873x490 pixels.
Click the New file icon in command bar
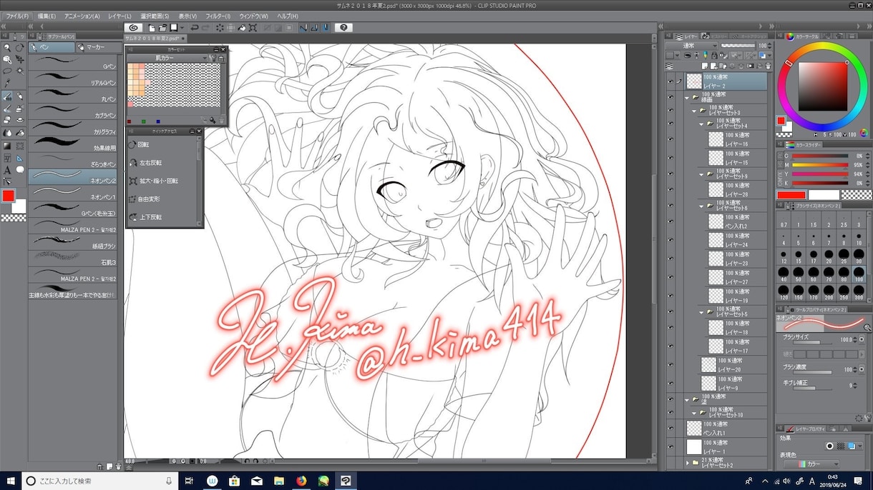[152, 28]
